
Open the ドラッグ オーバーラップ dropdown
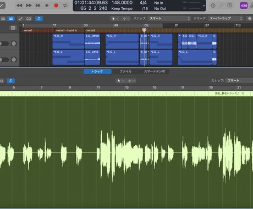226,18
